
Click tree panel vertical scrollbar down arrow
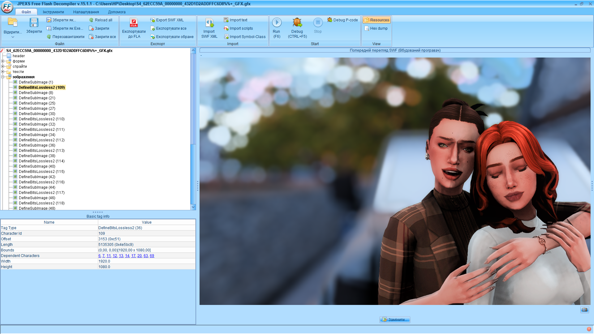[193, 207]
